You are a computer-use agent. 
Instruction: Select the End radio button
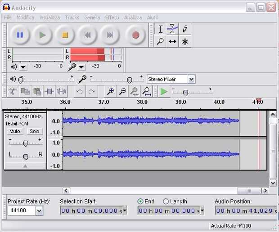(140, 201)
